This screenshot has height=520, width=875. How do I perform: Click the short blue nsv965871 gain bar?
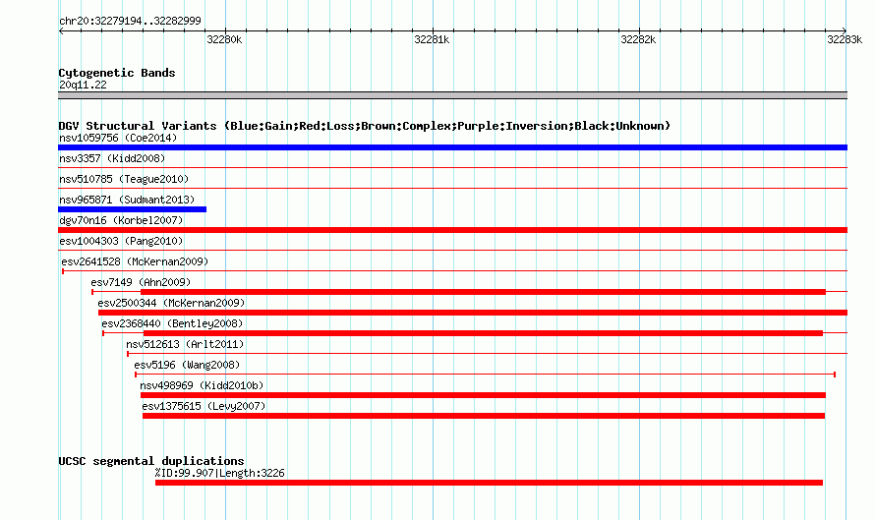(133, 209)
